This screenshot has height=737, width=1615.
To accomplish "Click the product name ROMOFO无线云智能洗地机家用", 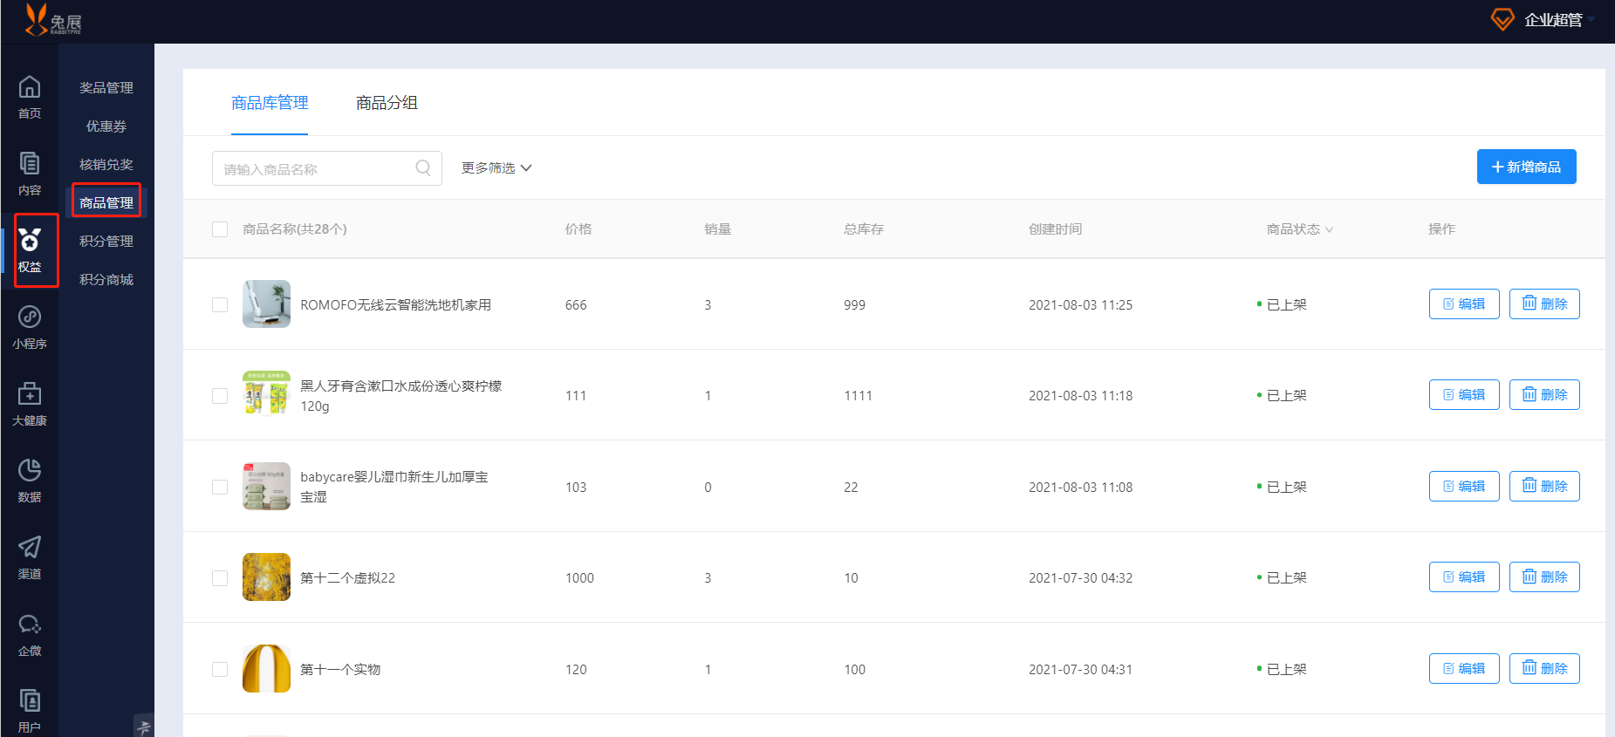I will [396, 305].
